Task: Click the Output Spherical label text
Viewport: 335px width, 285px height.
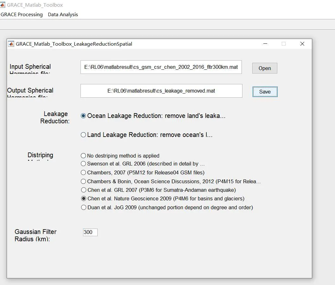Action: tap(30, 90)
